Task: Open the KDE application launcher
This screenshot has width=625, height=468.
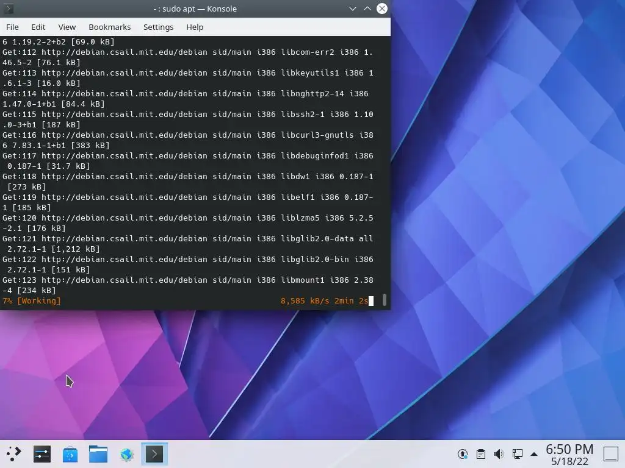Action: tap(14, 454)
